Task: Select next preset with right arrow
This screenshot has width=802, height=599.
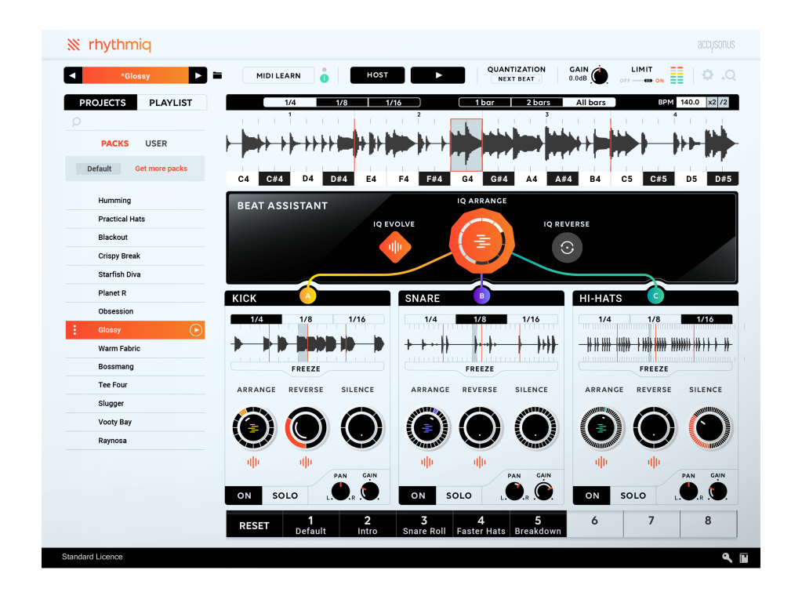Action: click(x=198, y=75)
